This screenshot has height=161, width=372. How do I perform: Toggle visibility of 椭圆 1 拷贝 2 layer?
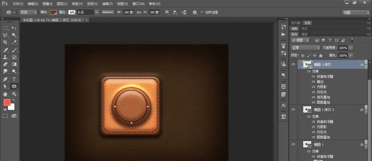pyautogui.click(x=294, y=109)
